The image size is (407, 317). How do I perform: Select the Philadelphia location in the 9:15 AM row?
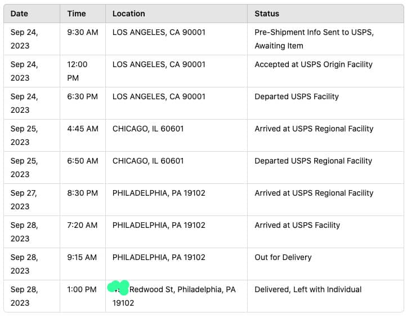pos(159,257)
